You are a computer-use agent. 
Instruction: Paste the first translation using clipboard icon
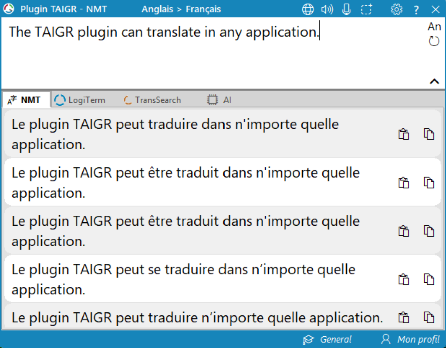404,134
